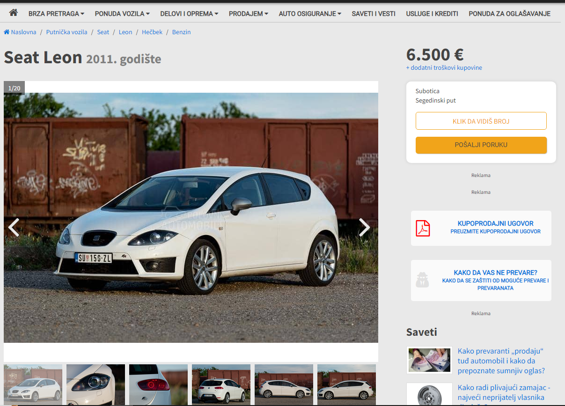The height and width of the screenshot is (406, 565).
Task: Click the main Seat Leon photo
Action: click(x=191, y=218)
